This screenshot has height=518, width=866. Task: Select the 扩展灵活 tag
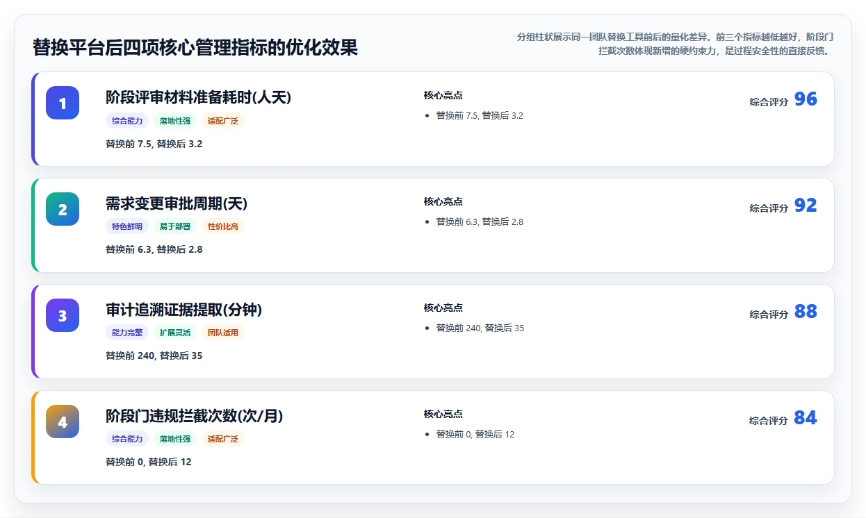click(175, 333)
